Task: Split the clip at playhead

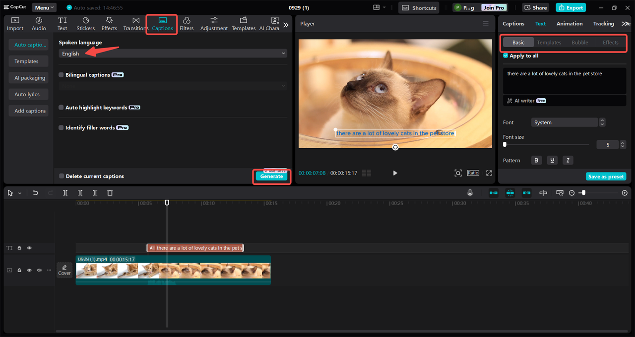Action: [x=65, y=193]
